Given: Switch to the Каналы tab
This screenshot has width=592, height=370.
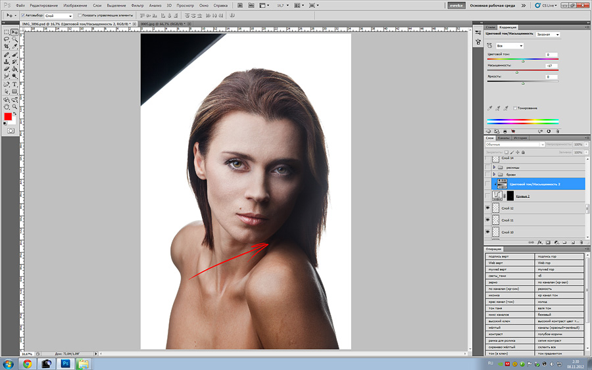Looking at the screenshot, I should point(503,138).
